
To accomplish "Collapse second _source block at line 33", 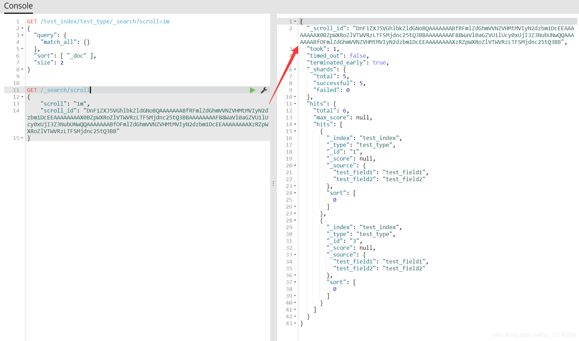I will [x=295, y=255].
